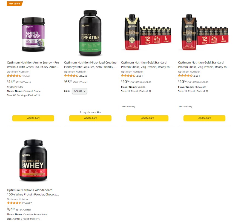This screenshot has width=241, height=222.
Task: Add Chocolate Protein Shake to cart
Action: click(204, 118)
